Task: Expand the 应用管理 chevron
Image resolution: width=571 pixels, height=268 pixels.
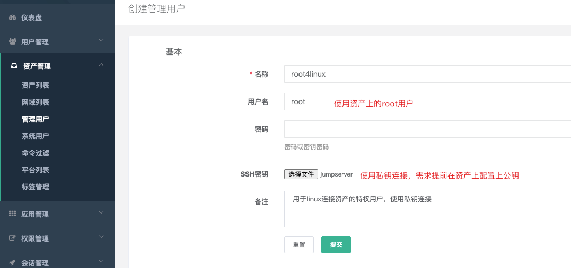Action: point(101,212)
